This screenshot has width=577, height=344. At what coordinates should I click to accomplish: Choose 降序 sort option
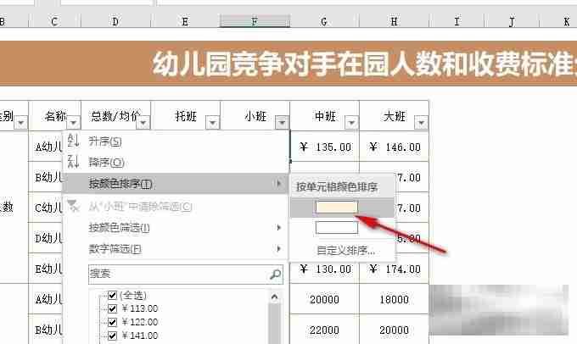tap(175, 162)
